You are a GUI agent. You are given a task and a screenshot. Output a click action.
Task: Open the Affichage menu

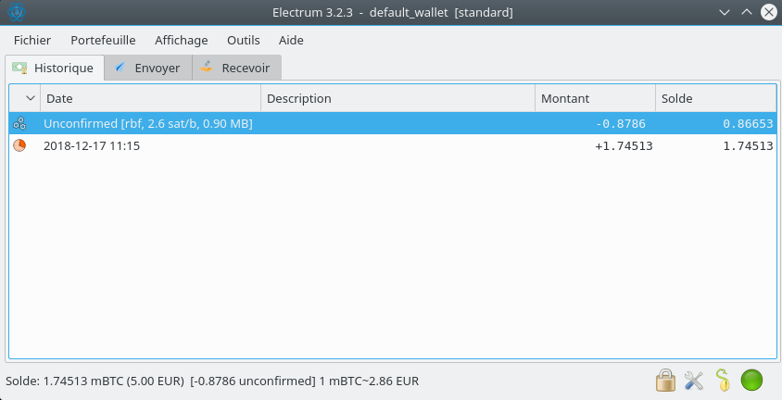click(181, 41)
